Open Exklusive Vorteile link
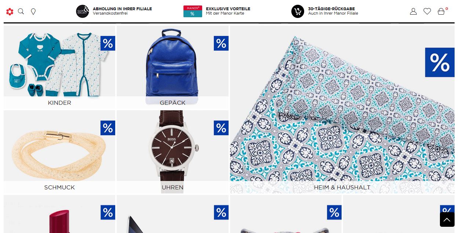 click(228, 11)
